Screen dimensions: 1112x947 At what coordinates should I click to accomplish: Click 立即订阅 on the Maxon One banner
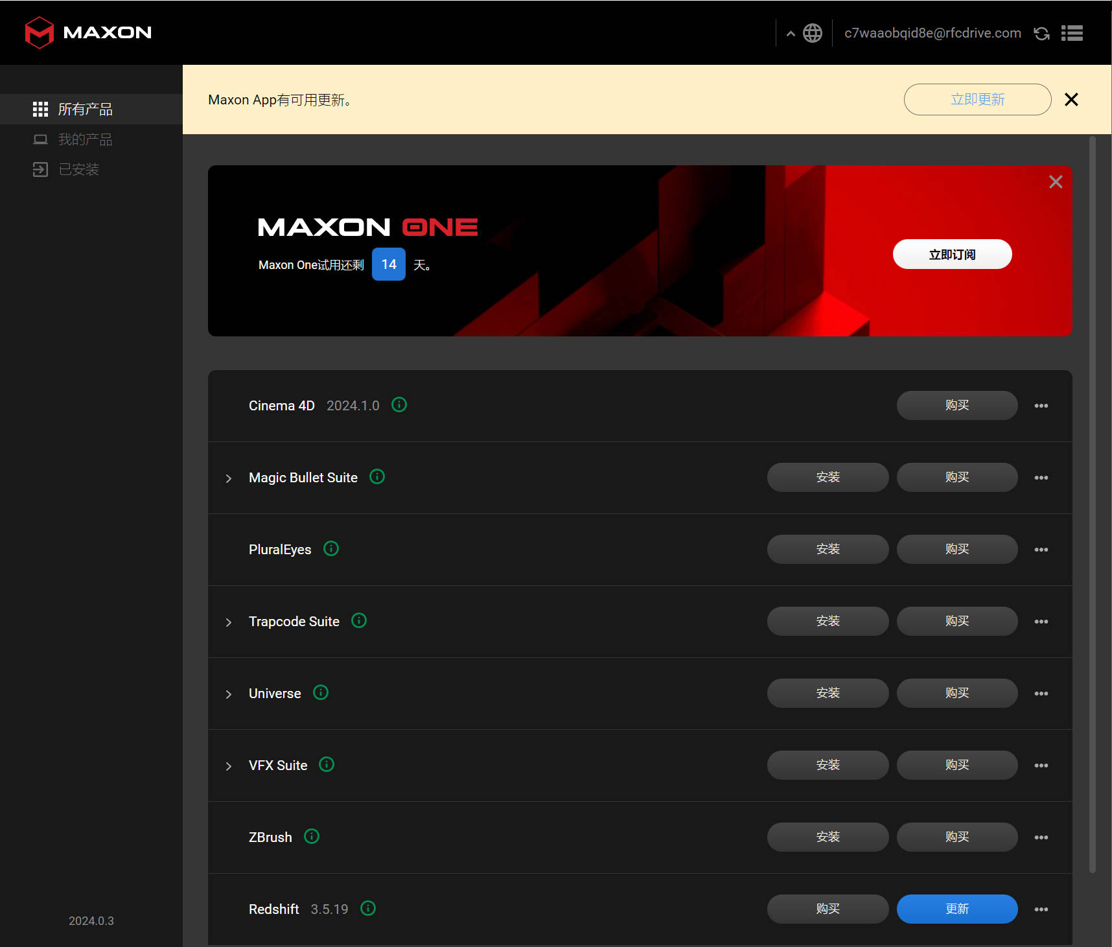coord(952,253)
